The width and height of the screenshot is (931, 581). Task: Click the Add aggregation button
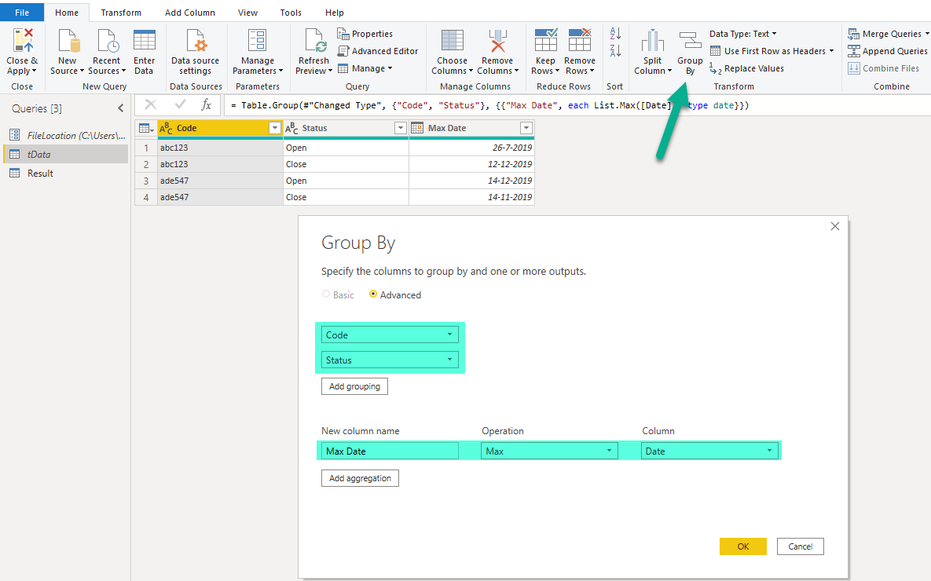tap(360, 478)
